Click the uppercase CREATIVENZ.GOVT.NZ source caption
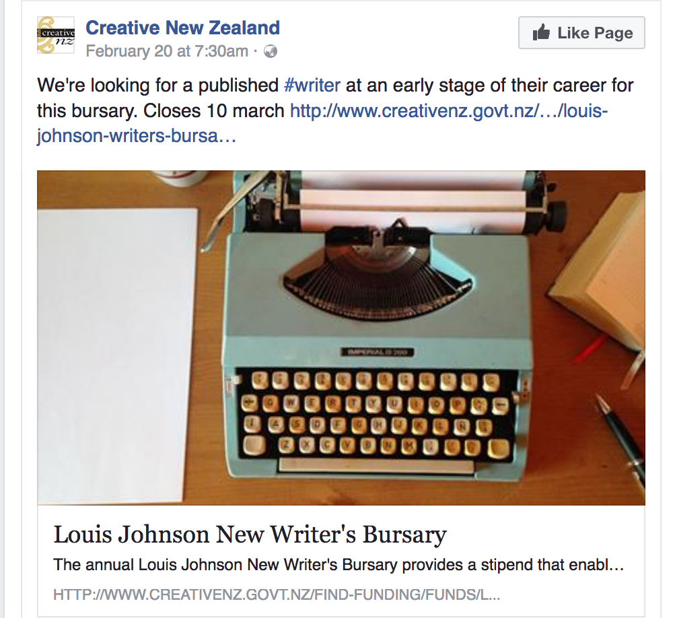 [x=276, y=595]
